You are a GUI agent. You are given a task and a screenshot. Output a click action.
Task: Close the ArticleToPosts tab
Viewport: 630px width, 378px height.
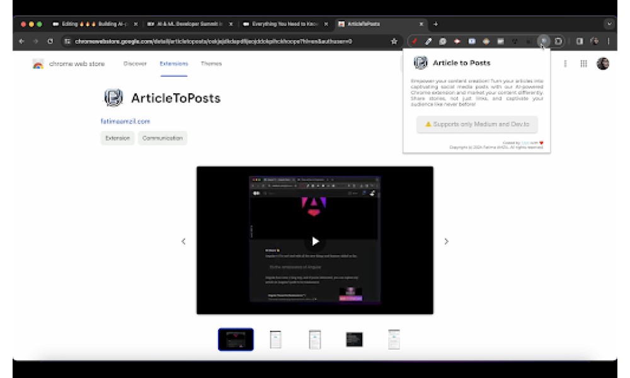pyautogui.click(x=421, y=24)
